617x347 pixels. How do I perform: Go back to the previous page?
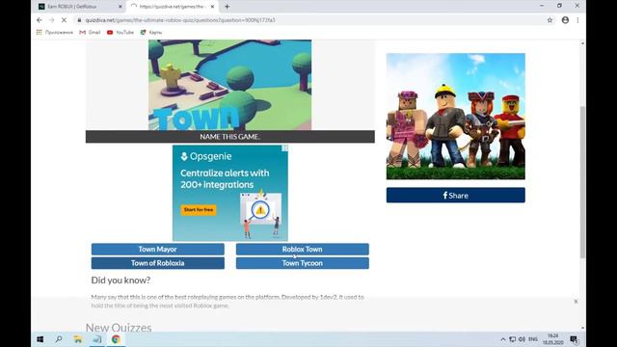[40, 20]
